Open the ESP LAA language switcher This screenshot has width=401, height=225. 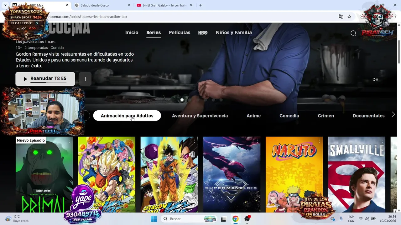351,219
